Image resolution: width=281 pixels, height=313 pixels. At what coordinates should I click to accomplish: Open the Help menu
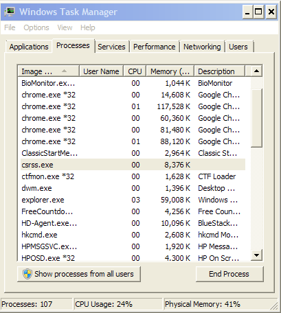point(88,27)
